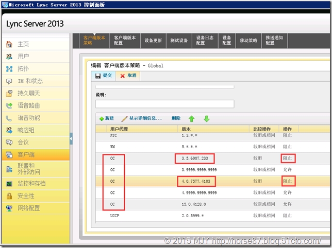
Task: Click the 提交 commit button
Action: click(x=103, y=76)
